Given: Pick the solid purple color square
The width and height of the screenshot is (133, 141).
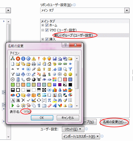Looking at the screenshot, I should 60,85.
